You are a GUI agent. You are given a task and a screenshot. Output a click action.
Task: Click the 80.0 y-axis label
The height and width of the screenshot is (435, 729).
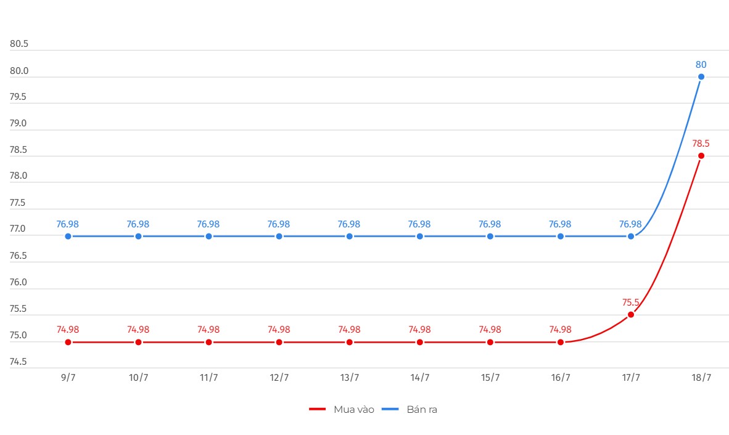click(19, 71)
